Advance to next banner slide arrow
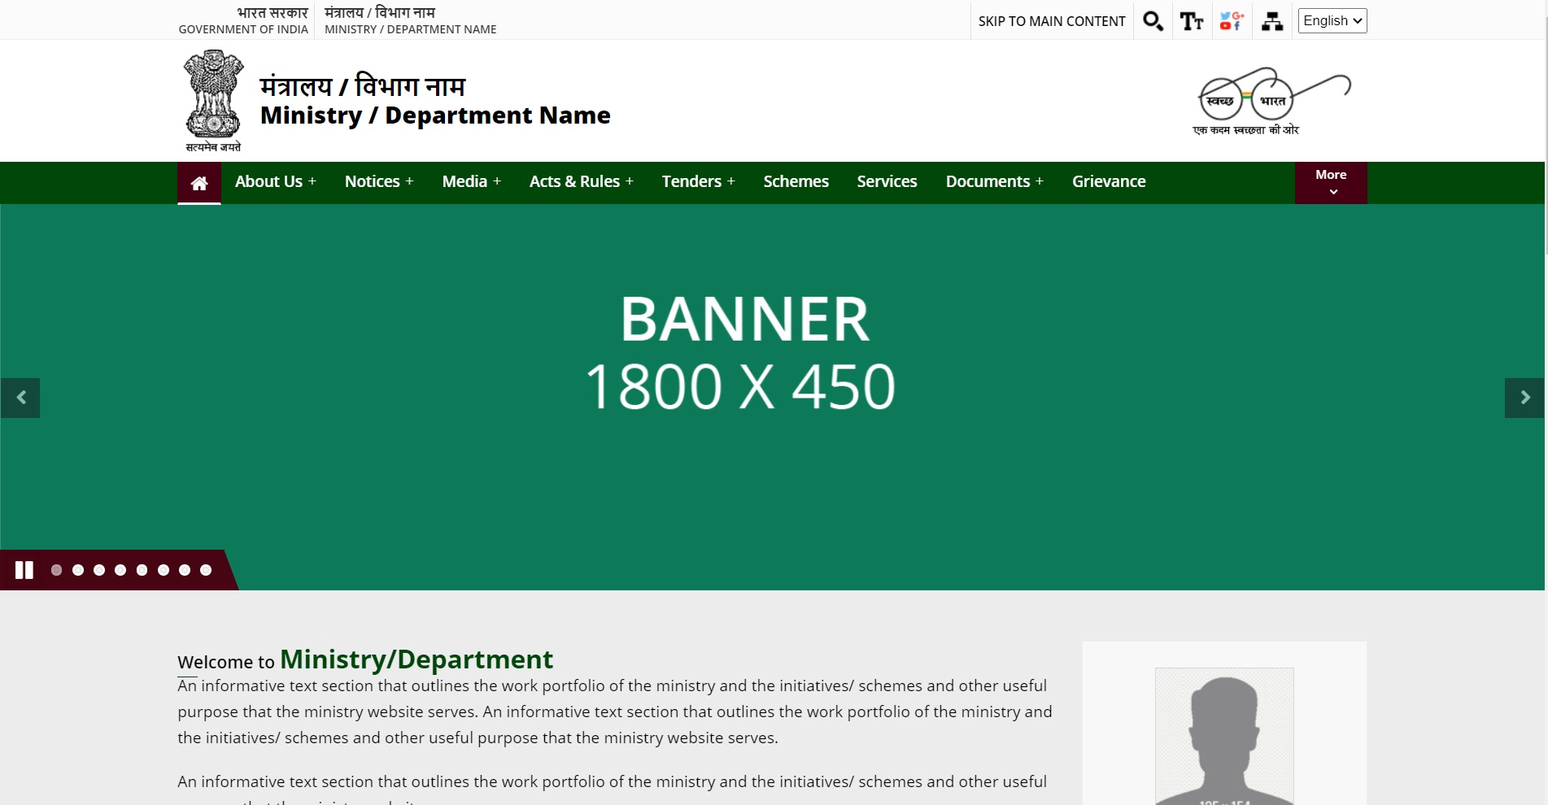 pyautogui.click(x=1524, y=398)
